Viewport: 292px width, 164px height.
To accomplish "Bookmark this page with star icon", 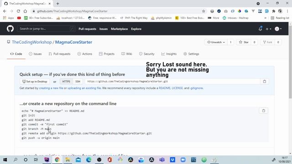I will (203, 11).
